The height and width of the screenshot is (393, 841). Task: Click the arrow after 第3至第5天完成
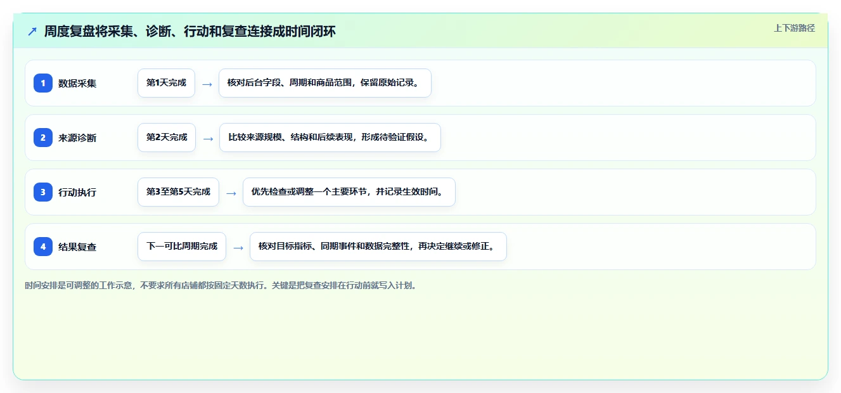click(231, 193)
